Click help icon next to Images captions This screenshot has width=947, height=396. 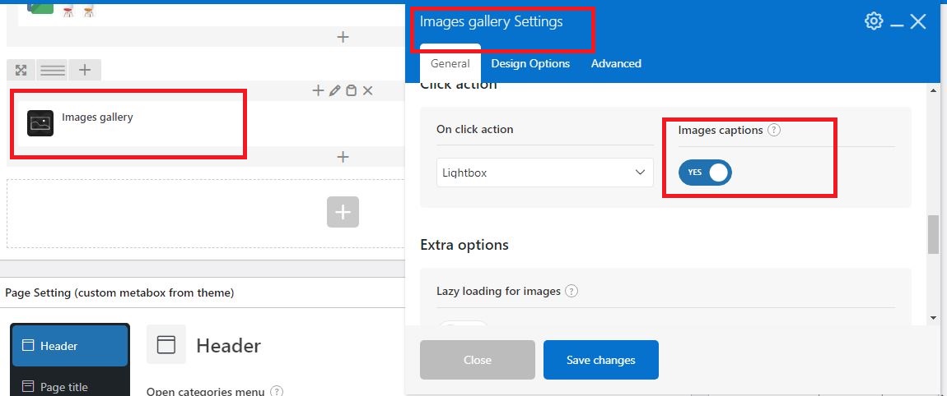(x=774, y=130)
